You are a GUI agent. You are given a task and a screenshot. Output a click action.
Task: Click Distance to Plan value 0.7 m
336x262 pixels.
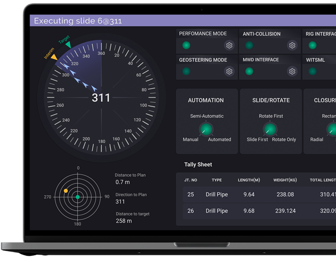click(x=123, y=182)
